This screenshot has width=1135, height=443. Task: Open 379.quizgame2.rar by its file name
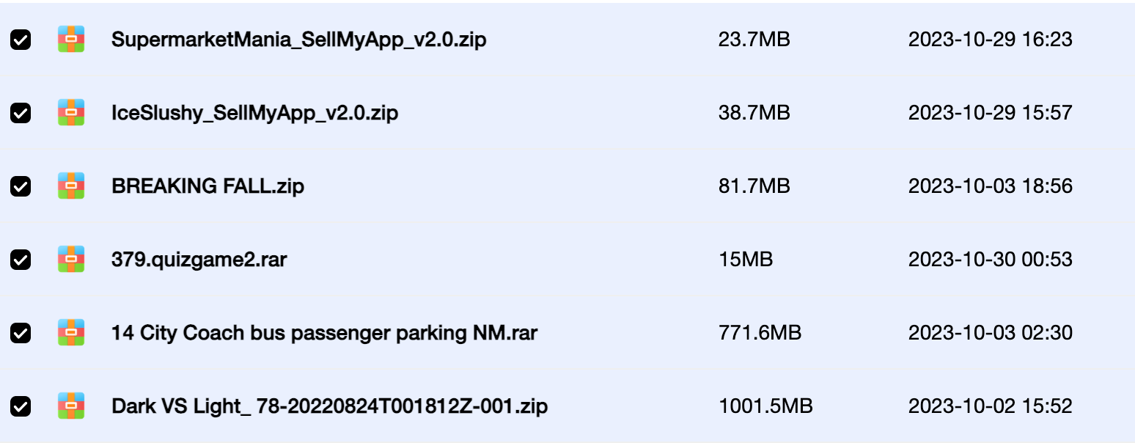click(x=199, y=260)
